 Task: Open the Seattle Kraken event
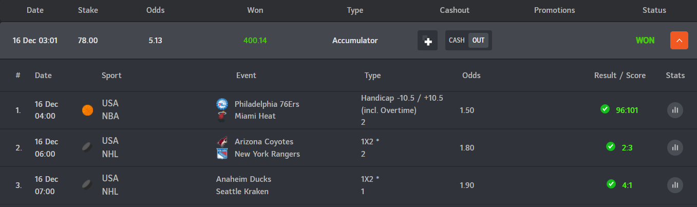coord(242,192)
